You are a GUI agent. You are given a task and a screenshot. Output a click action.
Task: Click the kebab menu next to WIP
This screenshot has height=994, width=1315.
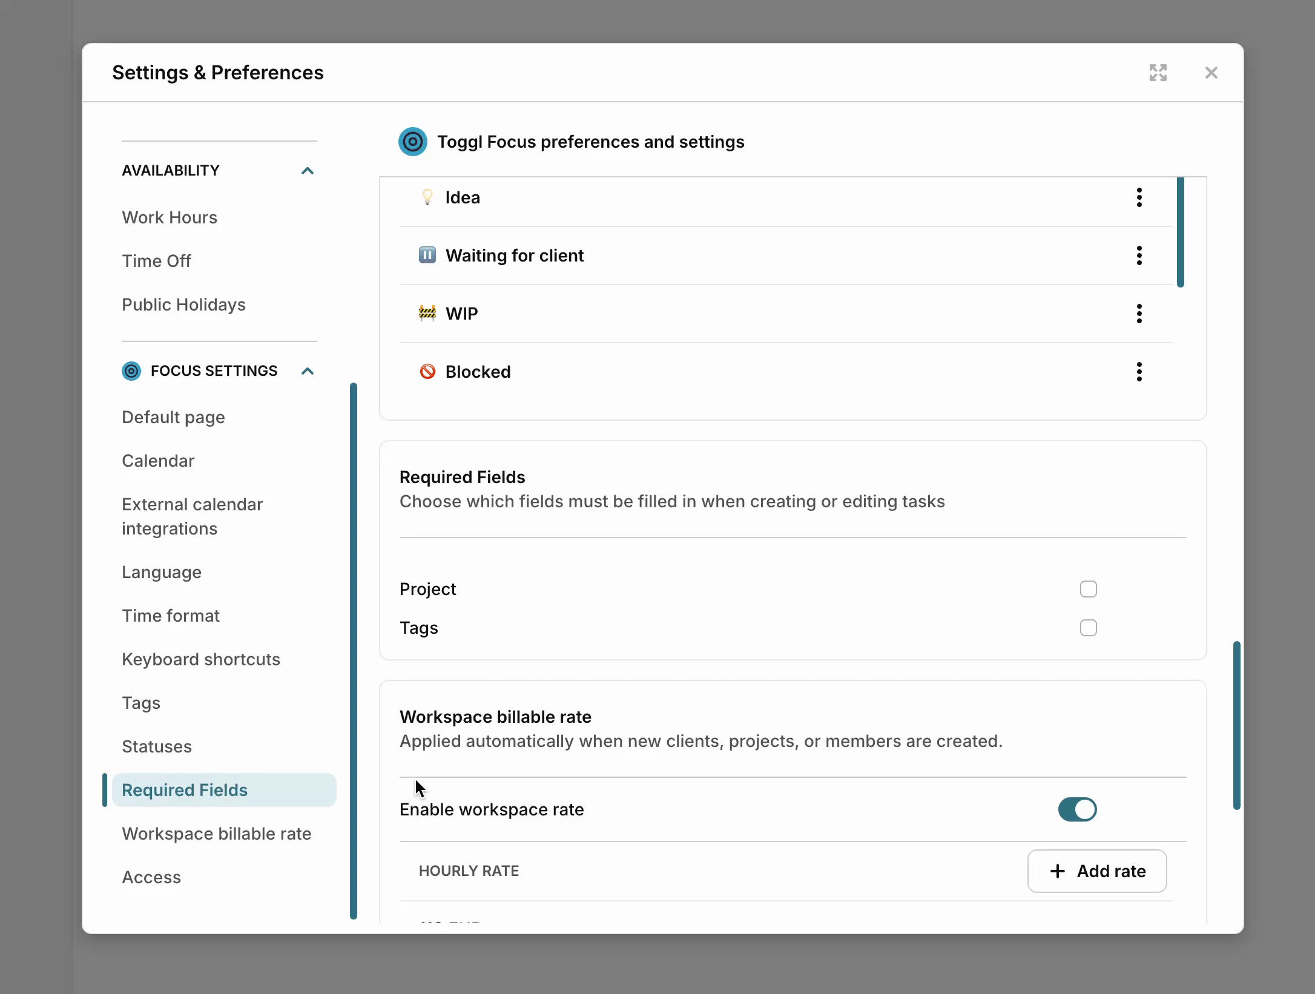pos(1139,314)
